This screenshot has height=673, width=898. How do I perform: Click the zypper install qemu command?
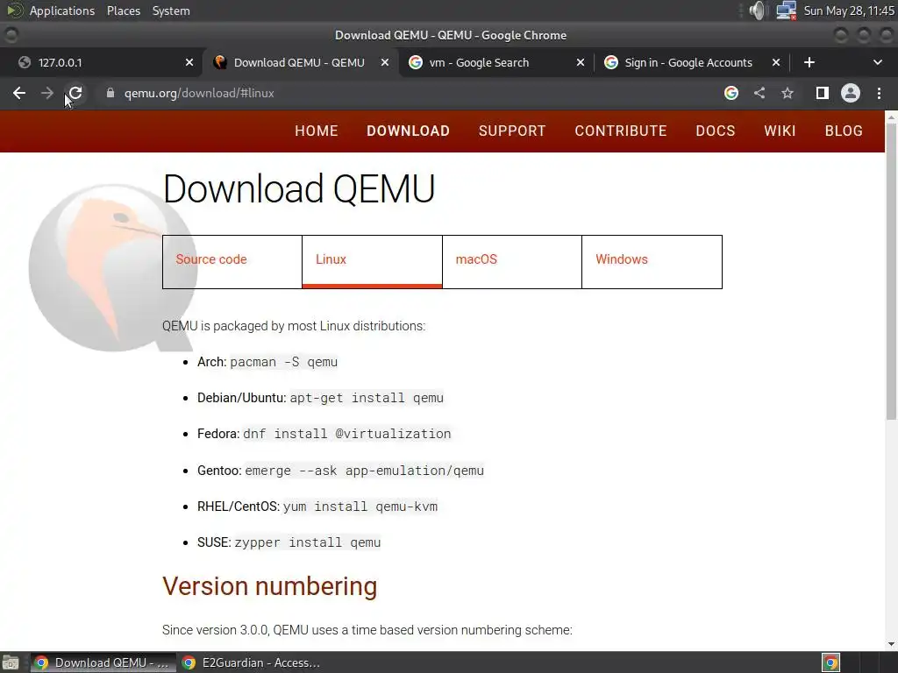point(308,543)
